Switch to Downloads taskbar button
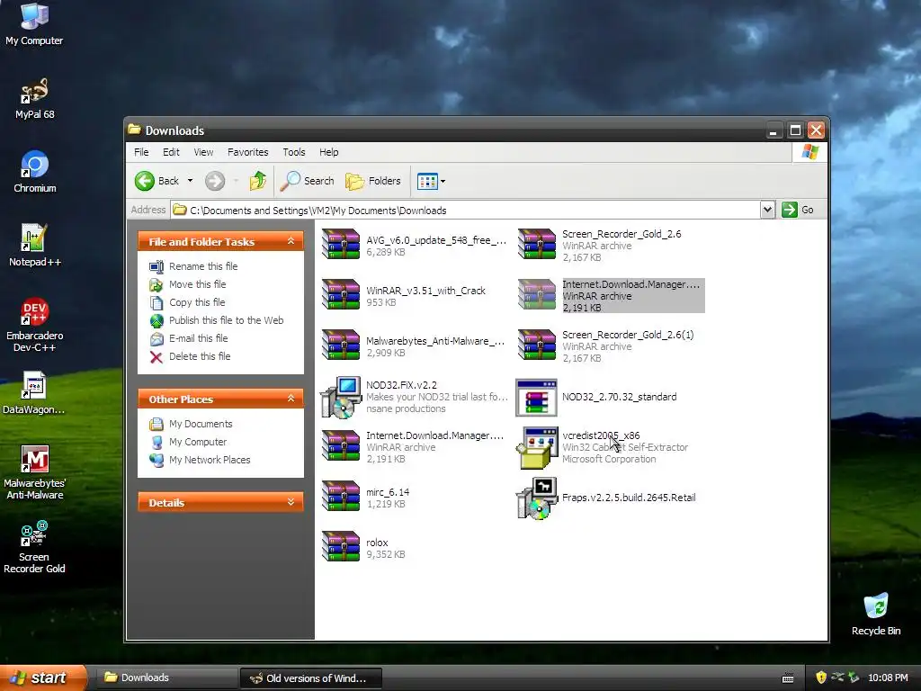This screenshot has width=921, height=691. [x=166, y=678]
